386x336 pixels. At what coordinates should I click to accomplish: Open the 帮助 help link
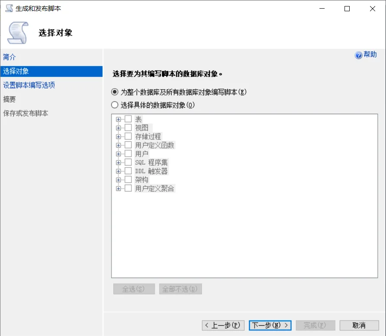pos(370,54)
